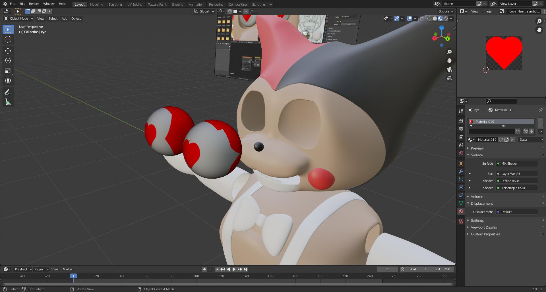Click the image editor zoom icon
546x292 pixels.
(x=539, y=21)
